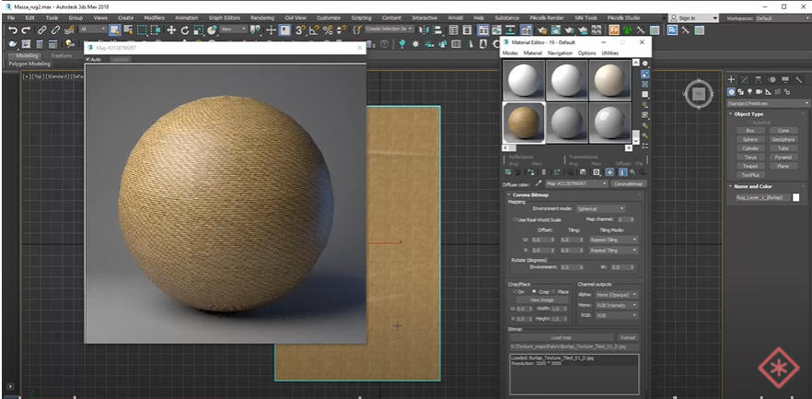
Task: Click the Redo arrow in main toolbar
Action: 27,30
